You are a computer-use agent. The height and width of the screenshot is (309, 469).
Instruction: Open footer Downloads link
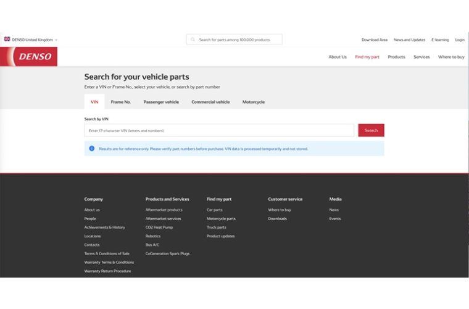[277, 219]
